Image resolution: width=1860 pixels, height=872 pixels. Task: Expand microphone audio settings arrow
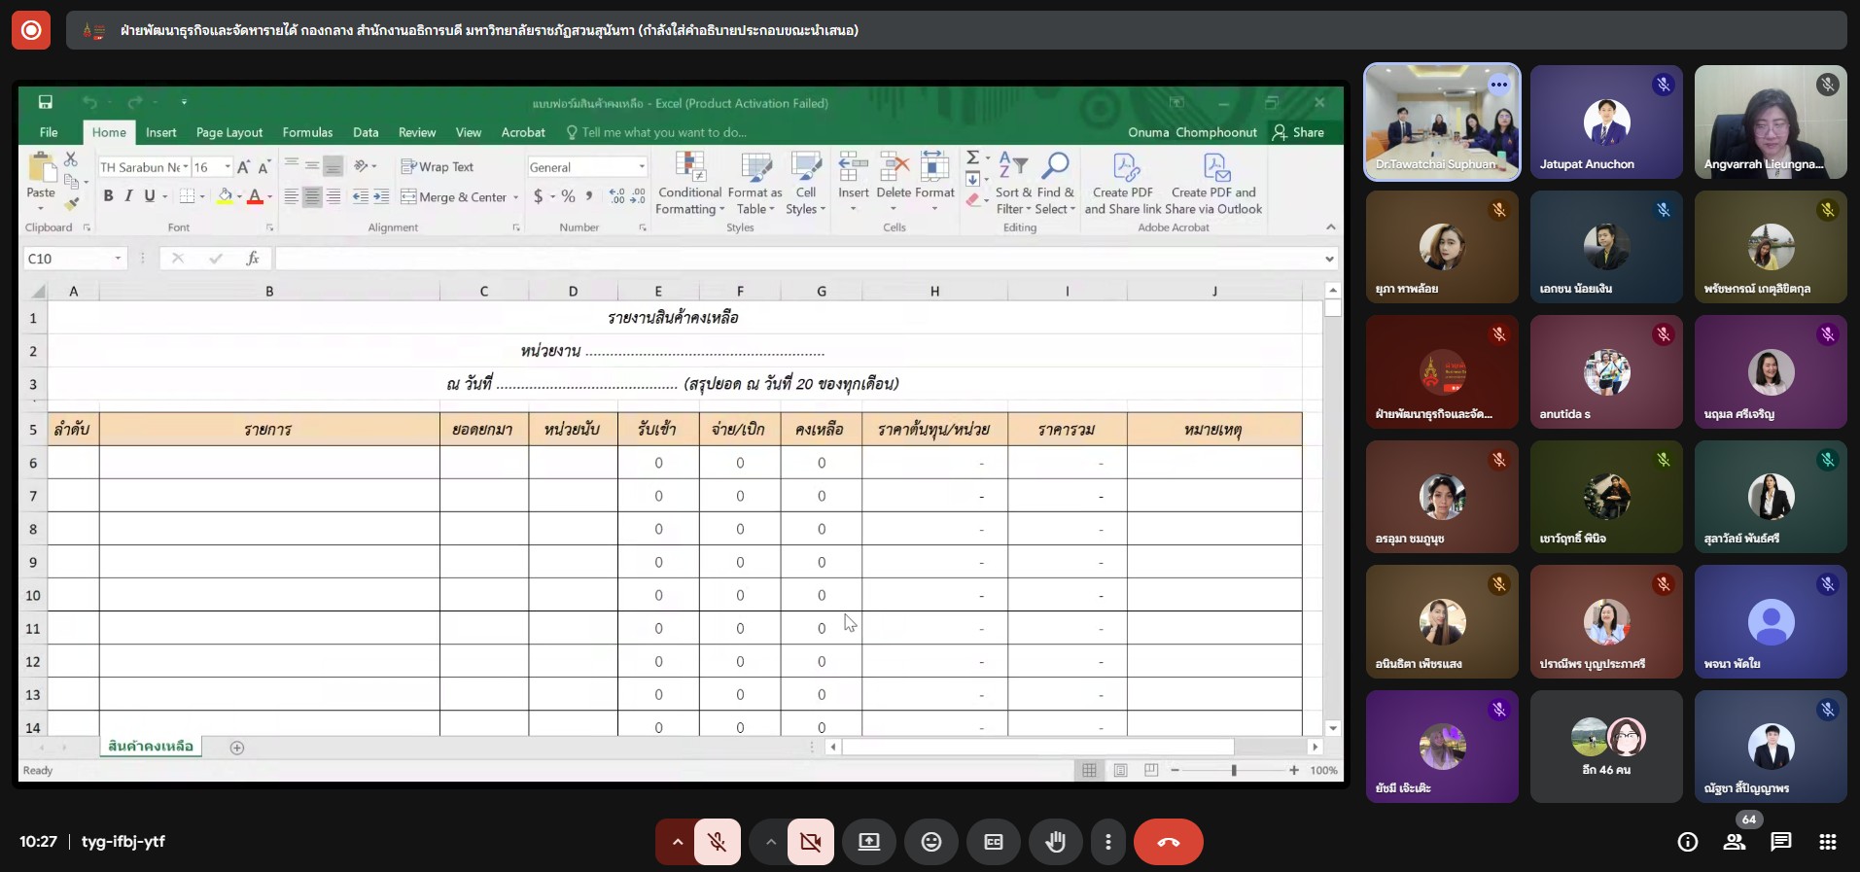677,842
